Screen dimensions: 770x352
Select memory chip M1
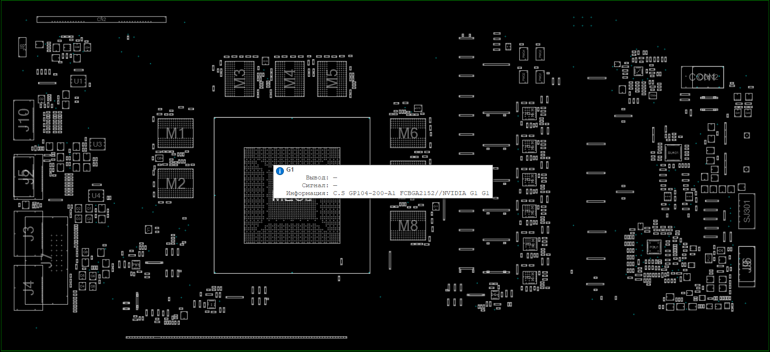(175, 133)
